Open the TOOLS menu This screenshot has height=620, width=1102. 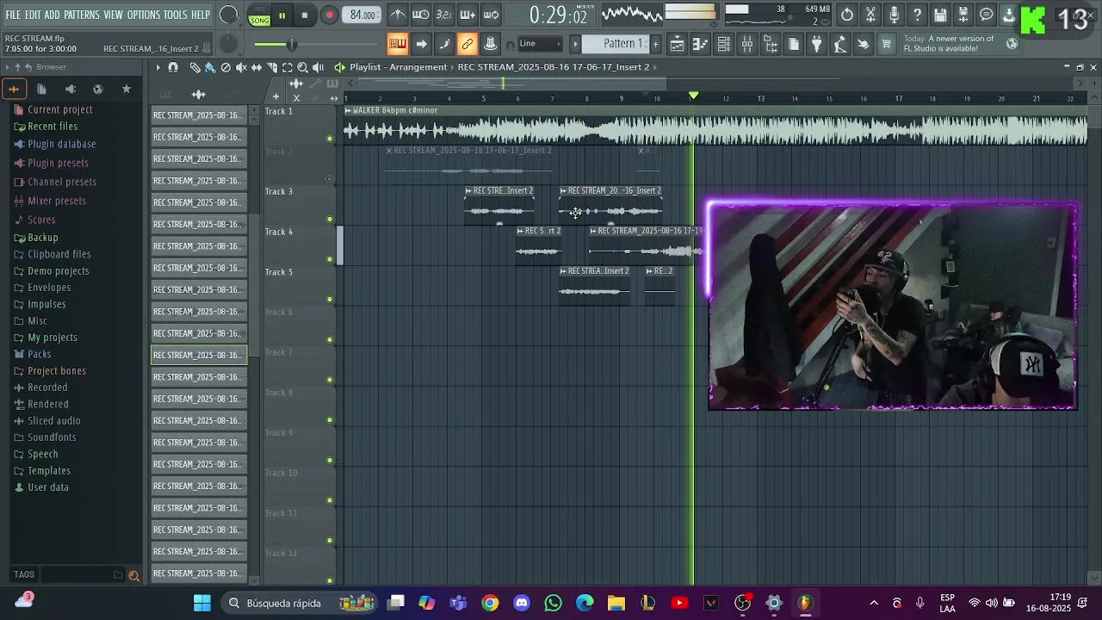tap(175, 15)
